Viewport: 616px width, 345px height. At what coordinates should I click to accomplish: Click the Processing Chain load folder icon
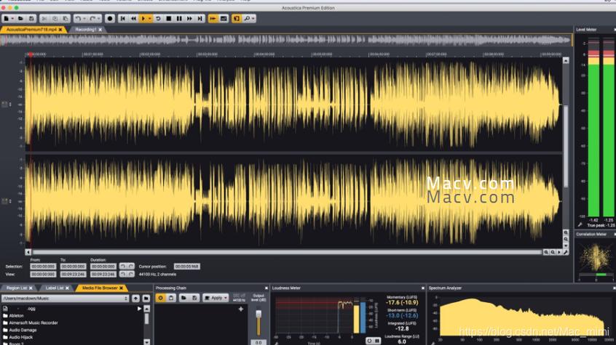183,298
